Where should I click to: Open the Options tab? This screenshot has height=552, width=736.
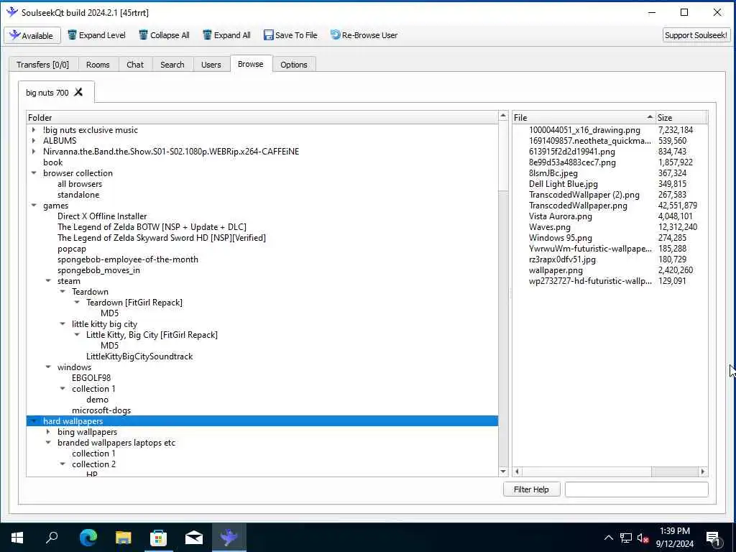294,64
